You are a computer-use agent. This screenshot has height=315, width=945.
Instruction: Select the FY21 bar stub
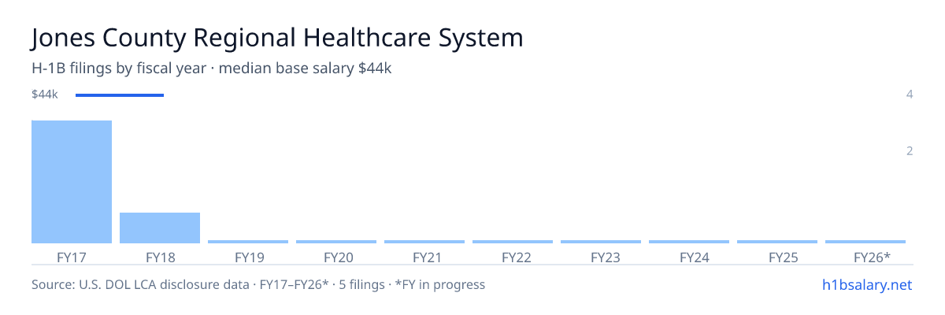tap(424, 242)
